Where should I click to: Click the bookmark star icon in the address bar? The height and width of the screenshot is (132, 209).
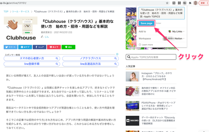167,3
